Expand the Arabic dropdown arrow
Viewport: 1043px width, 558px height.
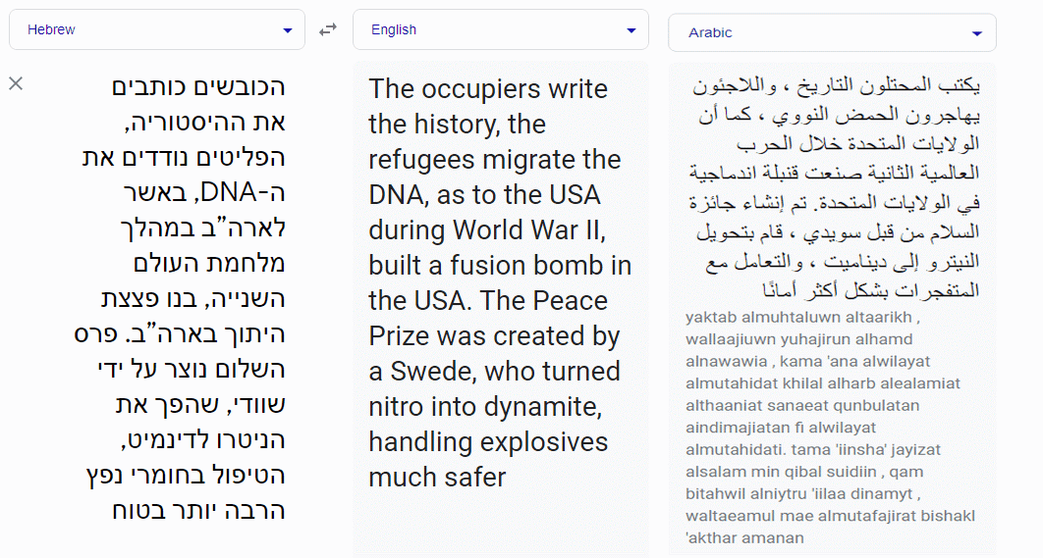pos(976,34)
